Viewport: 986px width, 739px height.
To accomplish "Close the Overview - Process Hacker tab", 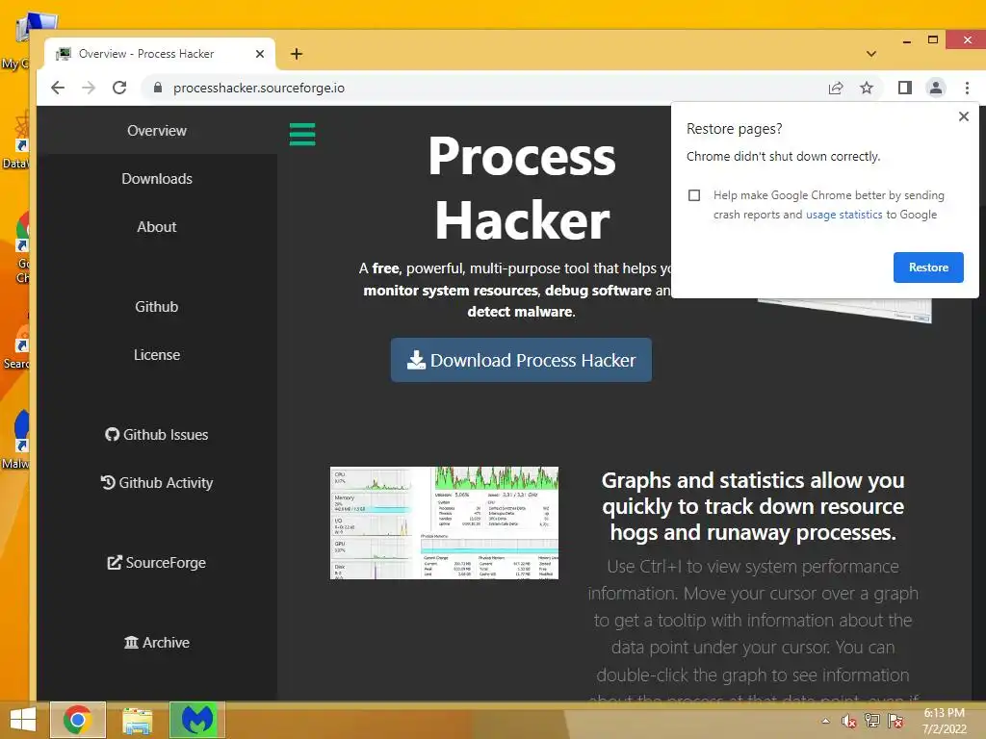I will tap(260, 54).
